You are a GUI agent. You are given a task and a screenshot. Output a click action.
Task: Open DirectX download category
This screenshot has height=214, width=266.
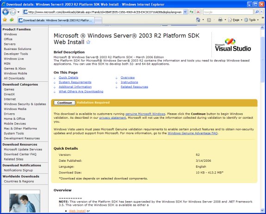tap(9, 94)
